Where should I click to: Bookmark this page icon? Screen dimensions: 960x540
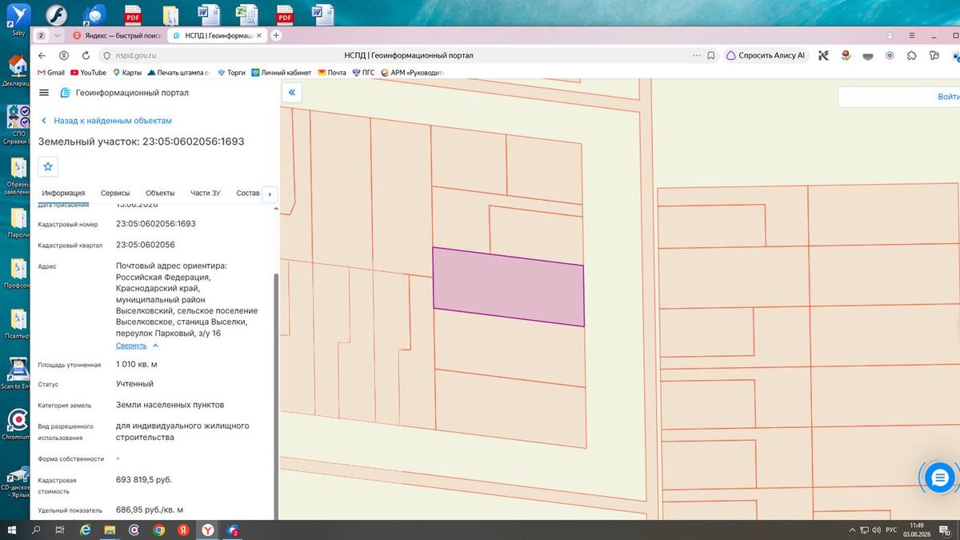click(710, 56)
